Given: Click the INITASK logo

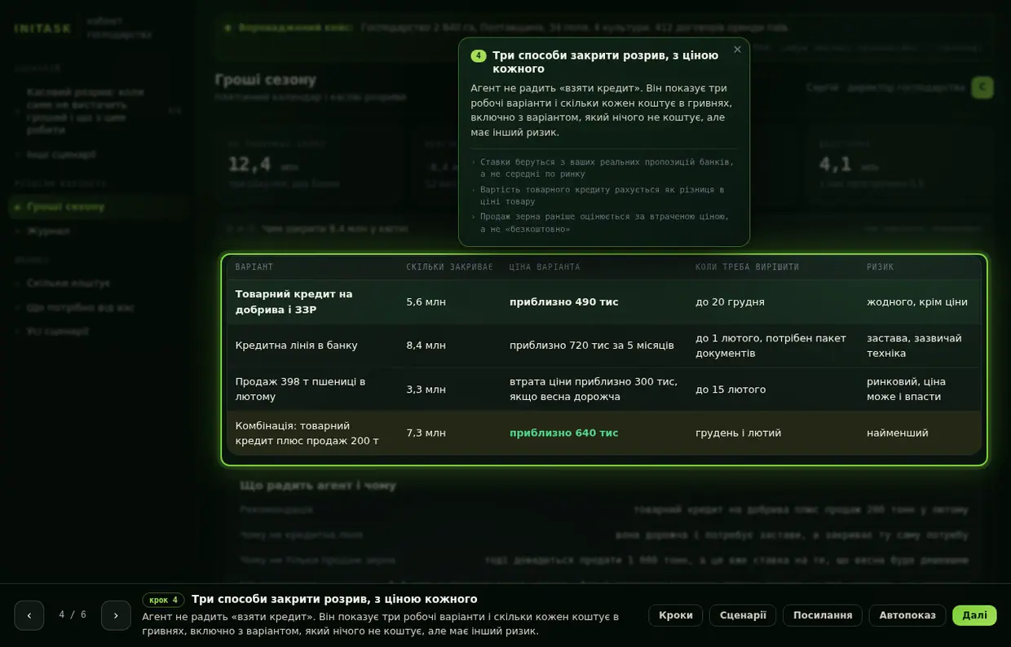Looking at the screenshot, I should [43, 29].
